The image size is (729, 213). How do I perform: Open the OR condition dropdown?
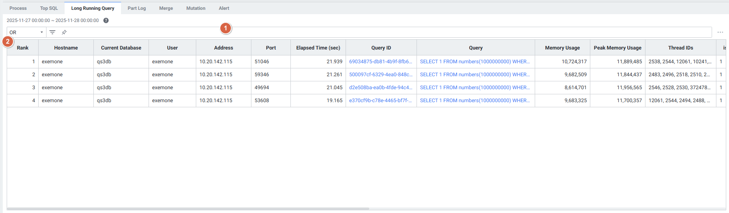click(26, 32)
